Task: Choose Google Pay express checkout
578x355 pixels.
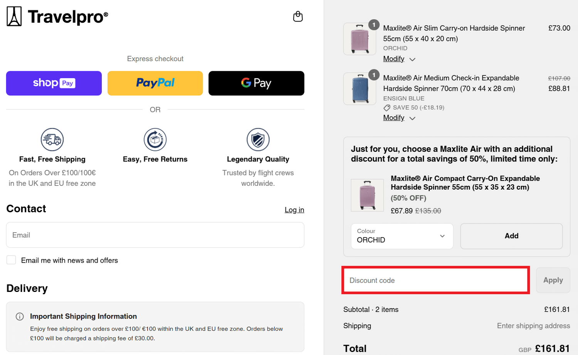Action: point(256,83)
